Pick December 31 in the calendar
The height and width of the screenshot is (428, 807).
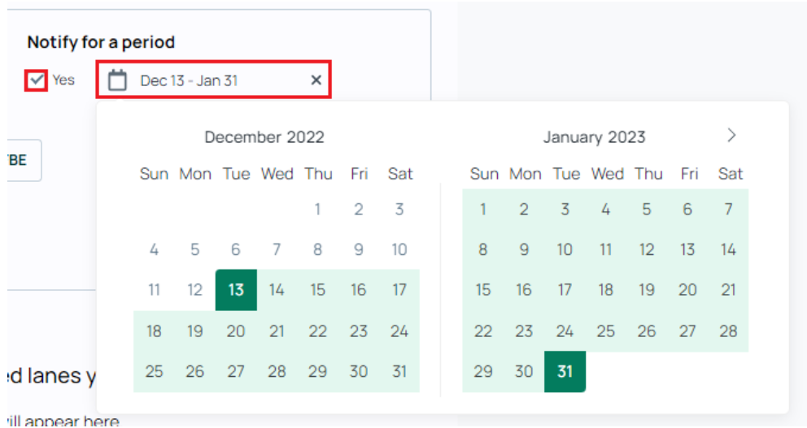[399, 371]
